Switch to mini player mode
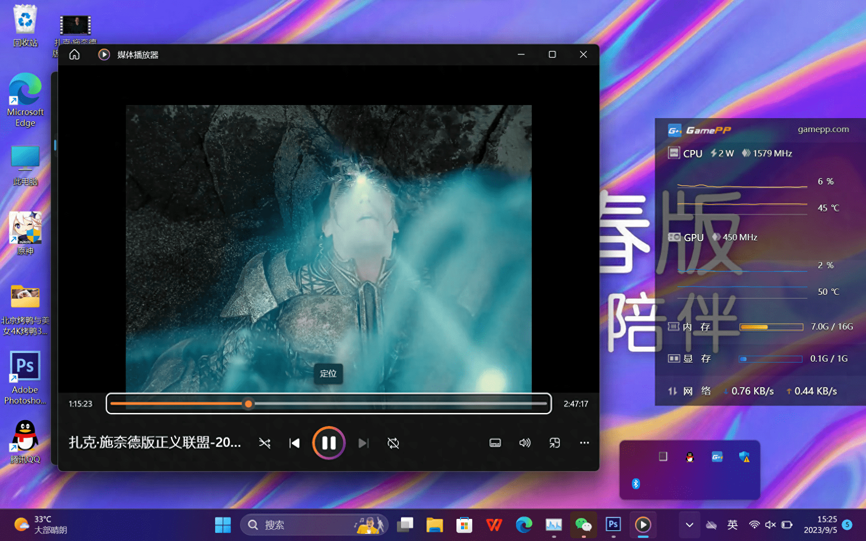This screenshot has height=541, width=866. point(554,443)
